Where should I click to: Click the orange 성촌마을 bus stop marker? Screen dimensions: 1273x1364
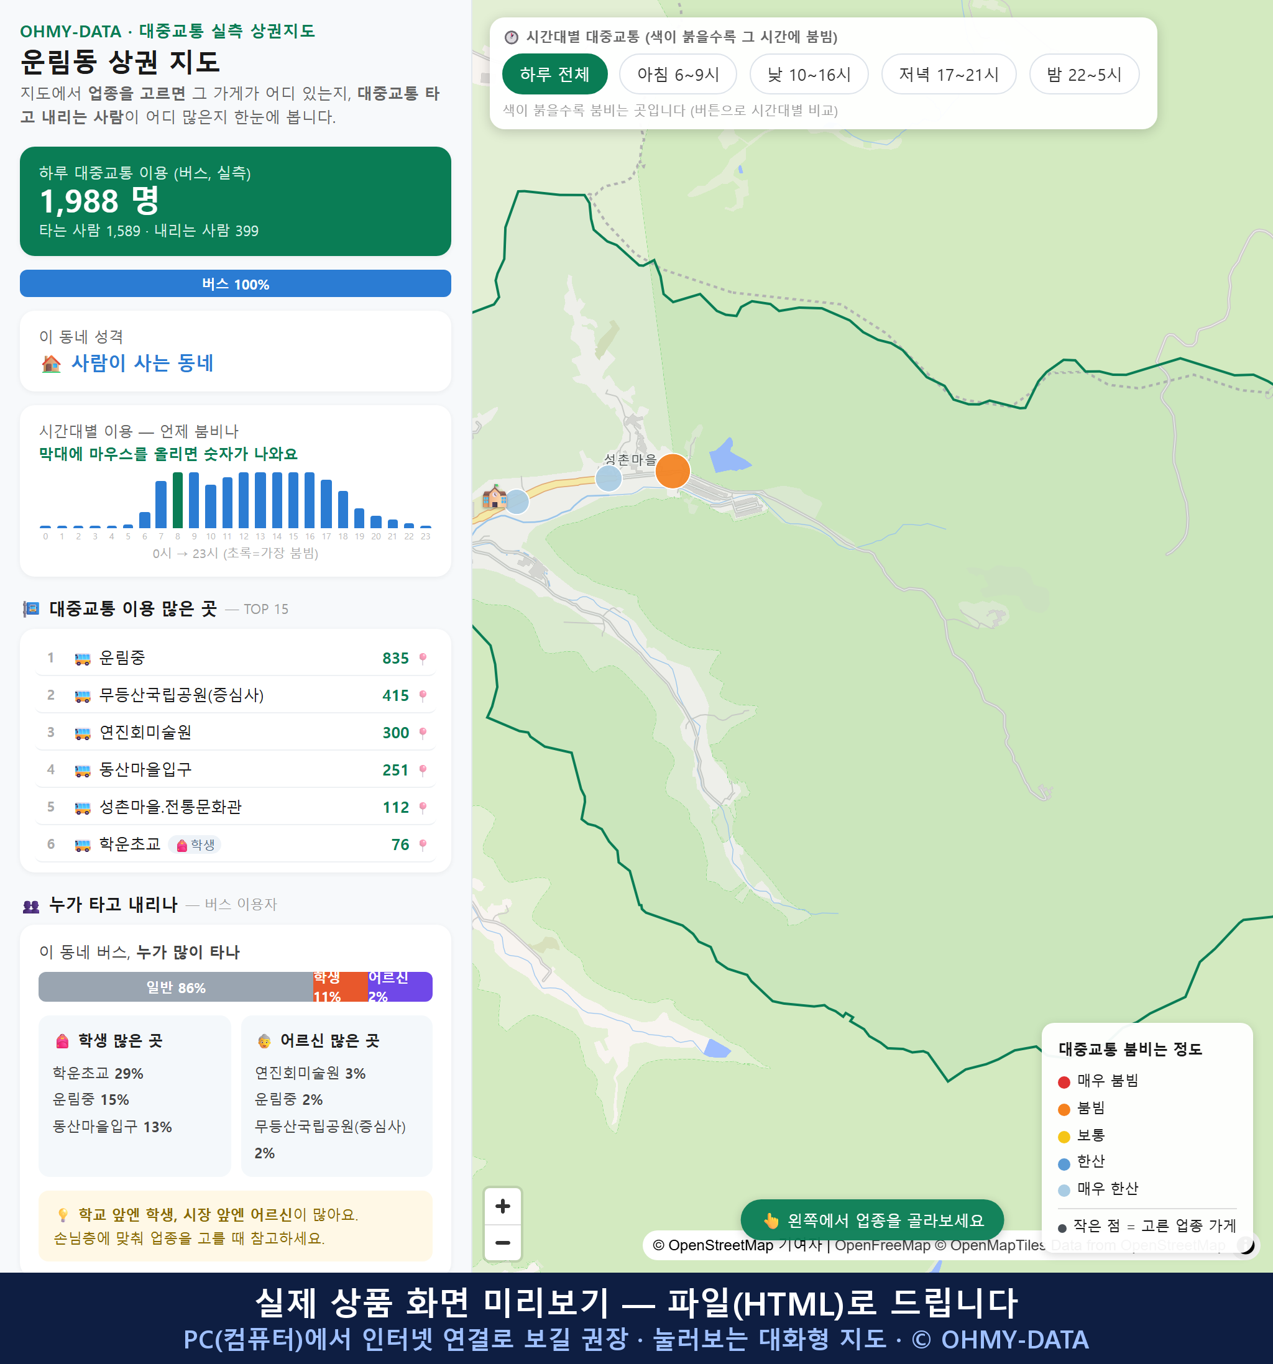(x=673, y=470)
